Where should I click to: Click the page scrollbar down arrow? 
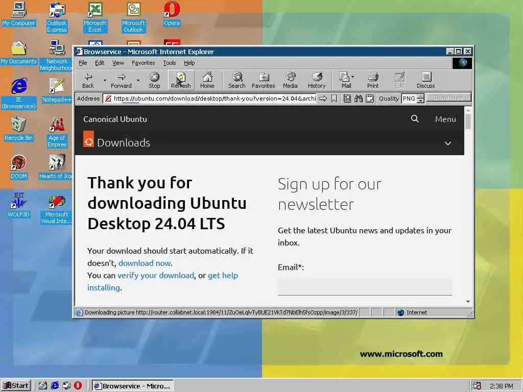point(468,301)
